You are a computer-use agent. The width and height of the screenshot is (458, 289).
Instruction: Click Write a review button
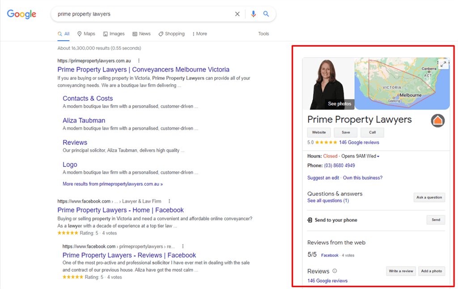tap(401, 271)
